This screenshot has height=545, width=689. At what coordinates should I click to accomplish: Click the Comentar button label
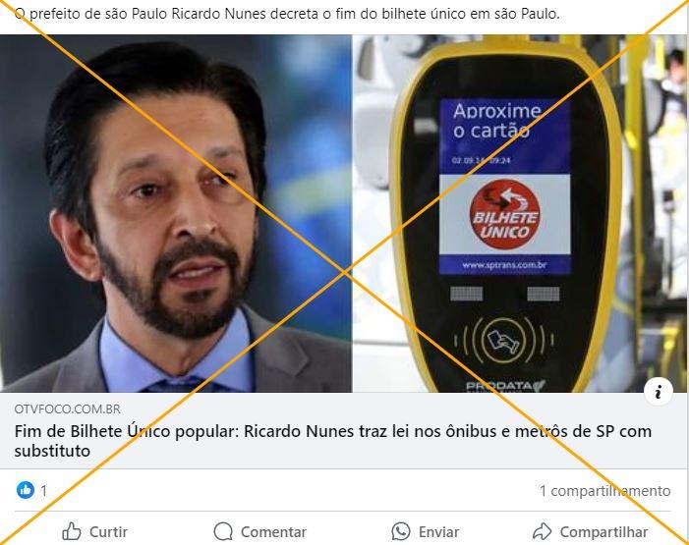pyautogui.click(x=273, y=532)
